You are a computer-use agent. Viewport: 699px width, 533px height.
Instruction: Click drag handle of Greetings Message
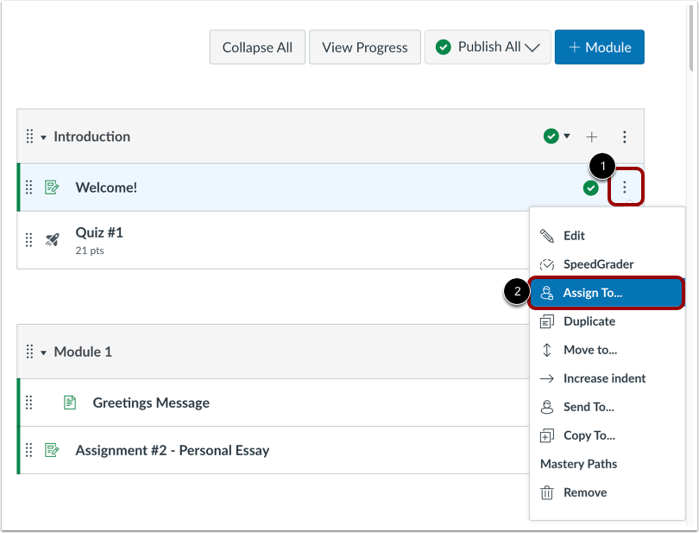tap(29, 403)
